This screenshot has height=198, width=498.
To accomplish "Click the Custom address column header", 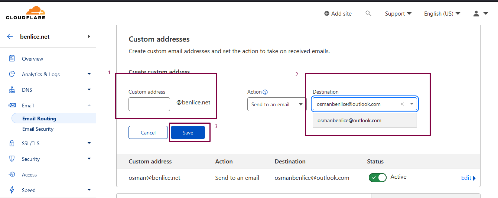I will (150, 161).
